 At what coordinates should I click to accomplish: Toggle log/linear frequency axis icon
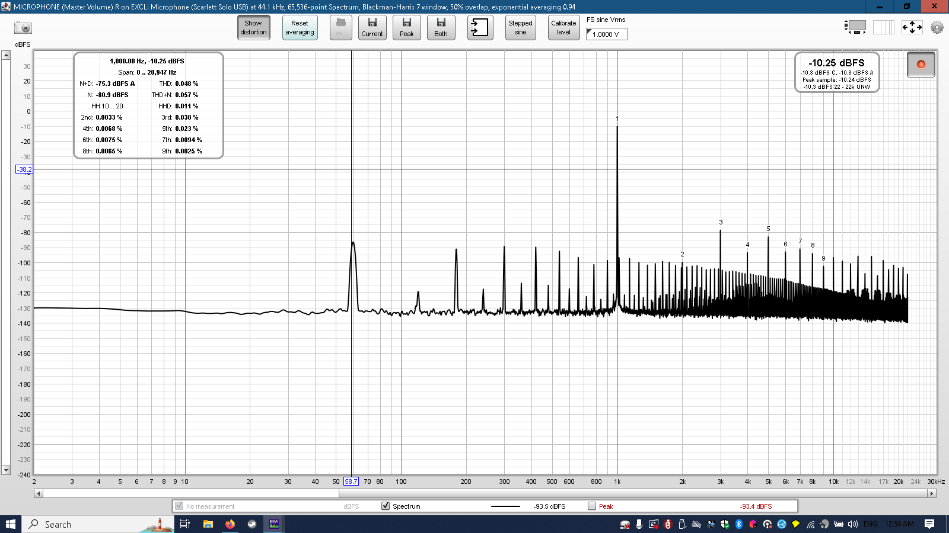pyautogui.click(x=883, y=27)
